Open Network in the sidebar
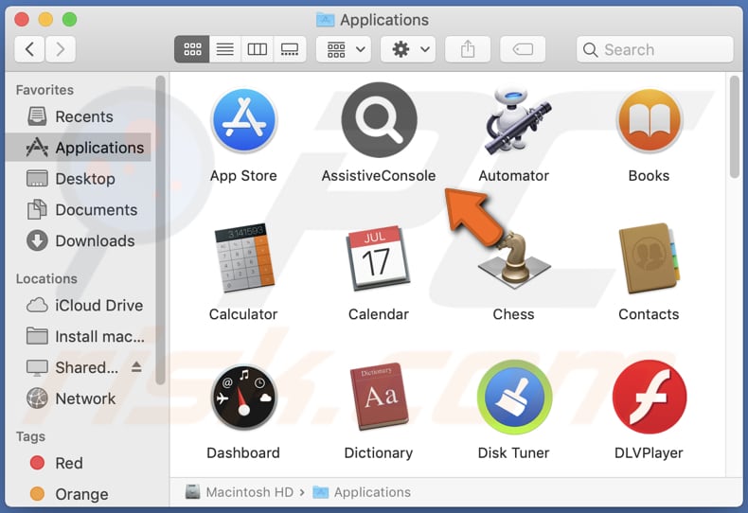The width and height of the screenshot is (748, 513). coord(80,398)
